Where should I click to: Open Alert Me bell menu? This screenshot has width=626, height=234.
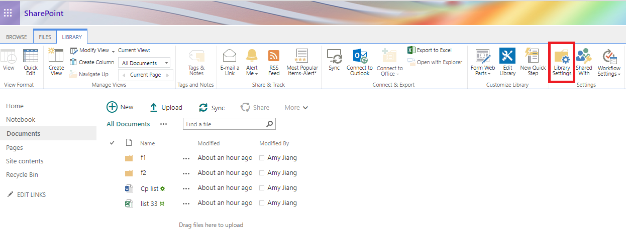(252, 63)
